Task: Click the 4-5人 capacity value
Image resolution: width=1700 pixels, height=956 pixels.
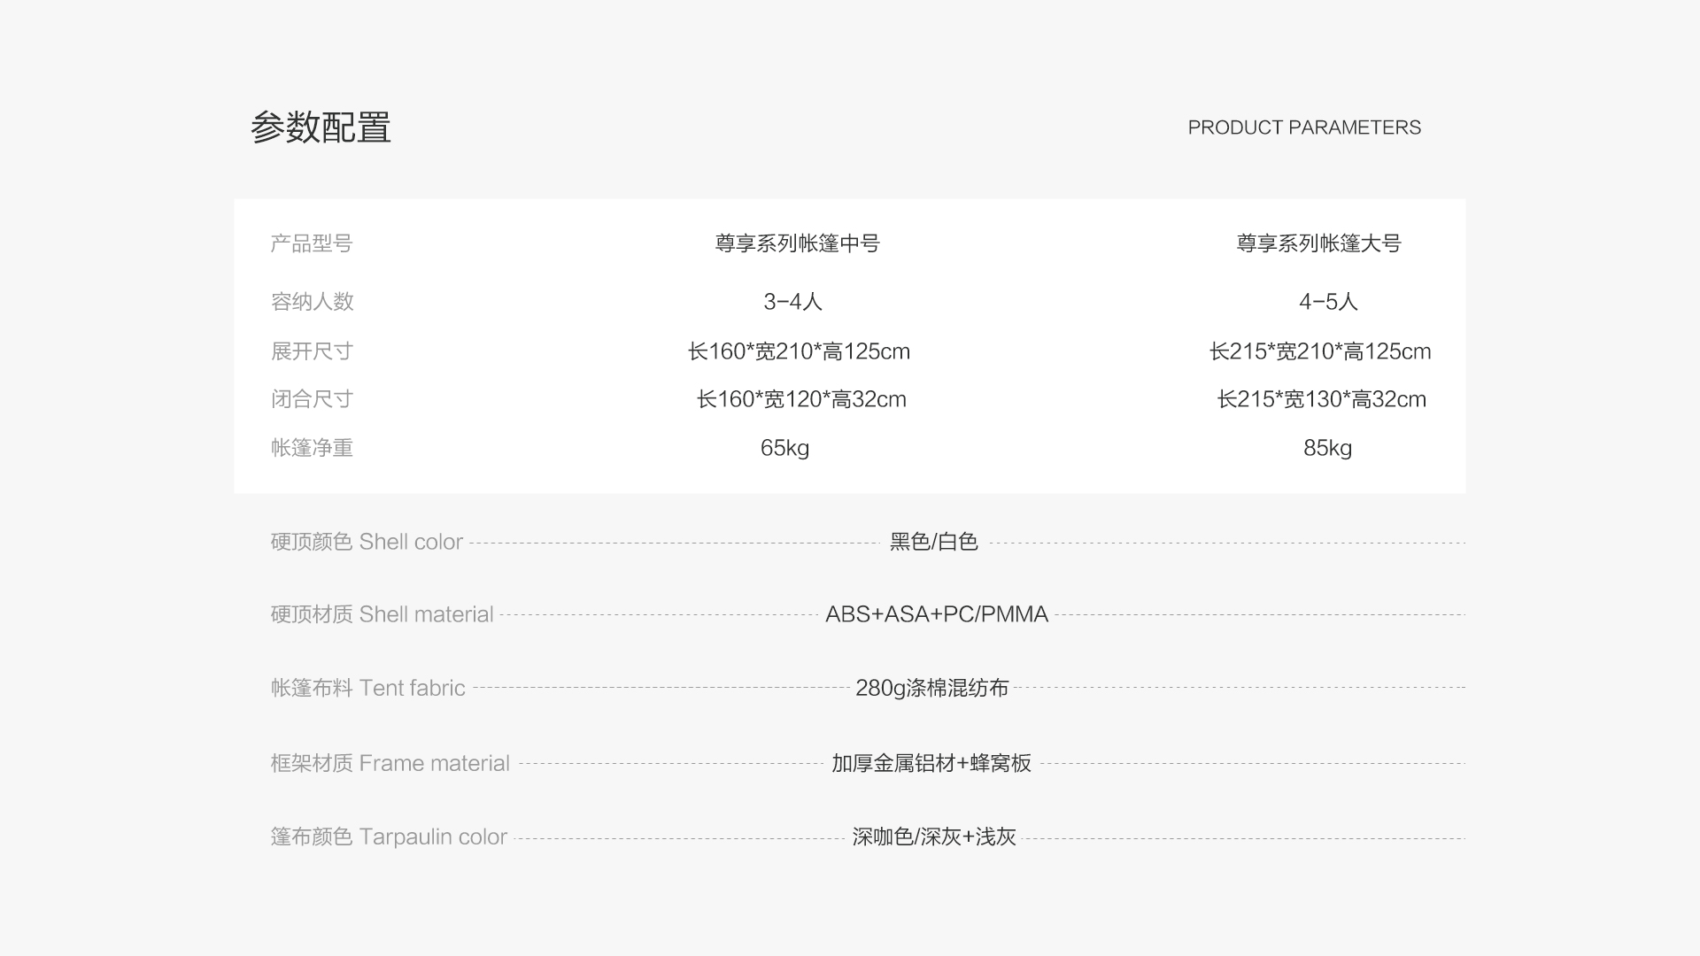Action: coord(1327,302)
